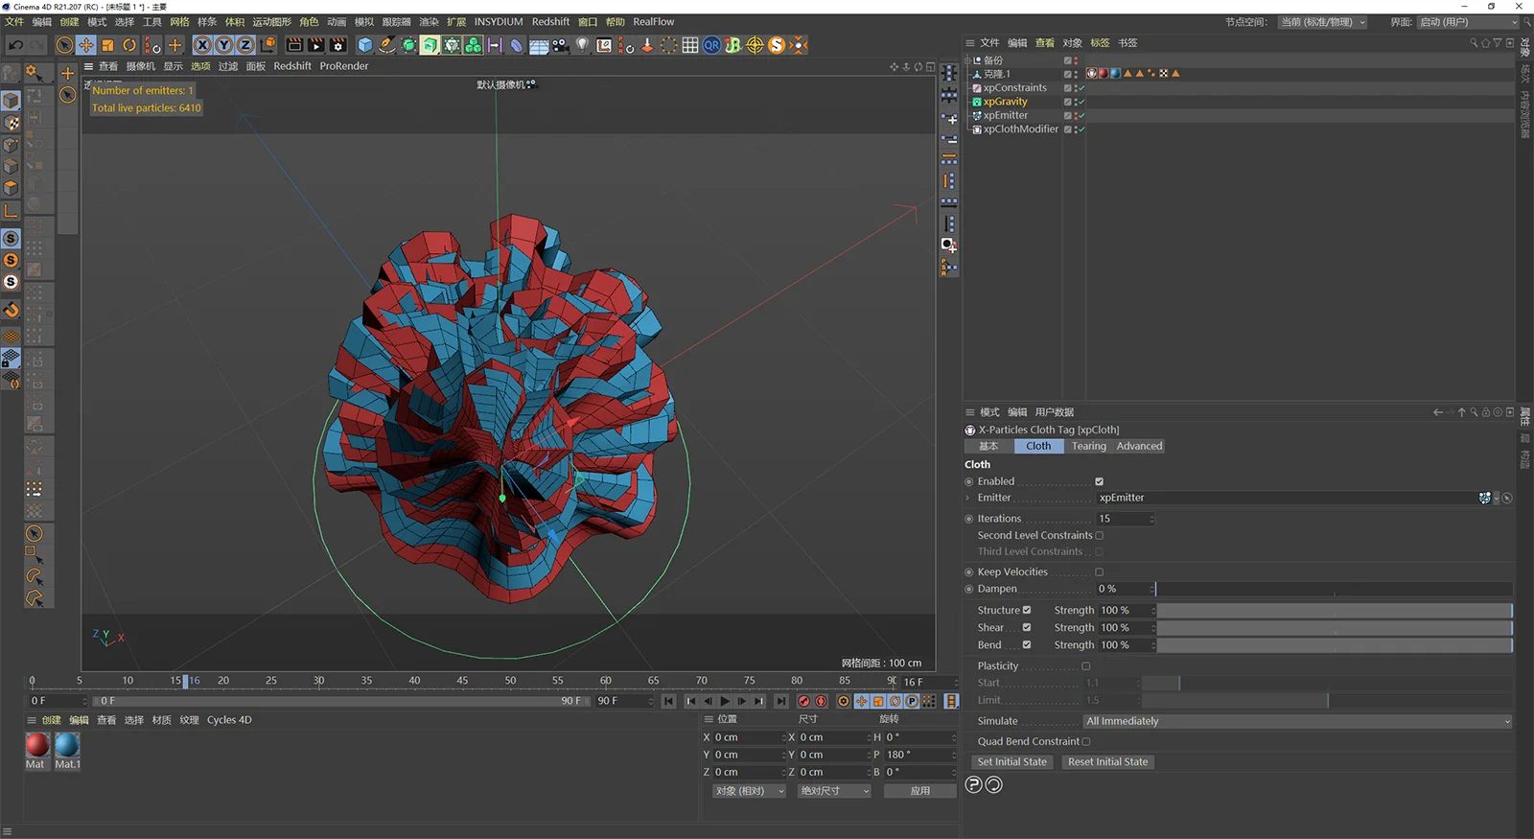This screenshot has height=839, width=1534.
Task: Switch to the Tearing tab
Action: click(1088, 446)
